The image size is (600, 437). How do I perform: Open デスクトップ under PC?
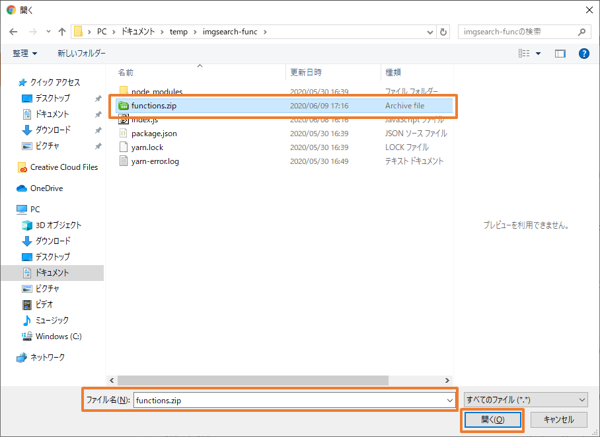click(x=53, y=257)
